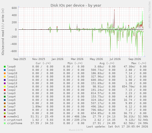Click the 'Avg (-/+)' column header
The height and width of the screenshot is (133, 152).
click(107, 63)
